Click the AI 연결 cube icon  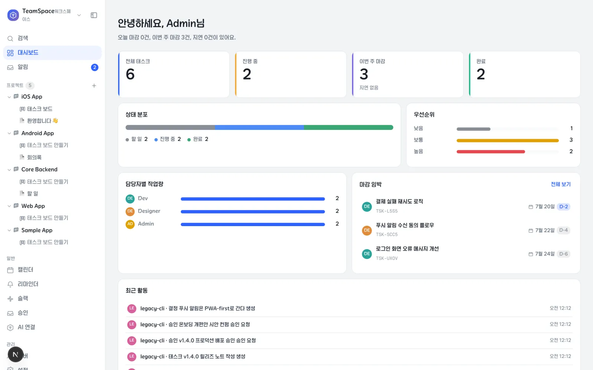click(10, 327)
